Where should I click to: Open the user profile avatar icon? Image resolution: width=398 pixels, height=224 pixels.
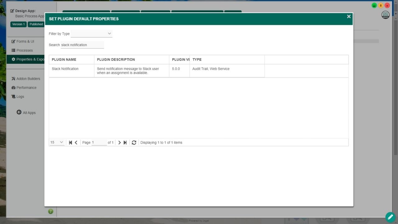coord(385,15)
